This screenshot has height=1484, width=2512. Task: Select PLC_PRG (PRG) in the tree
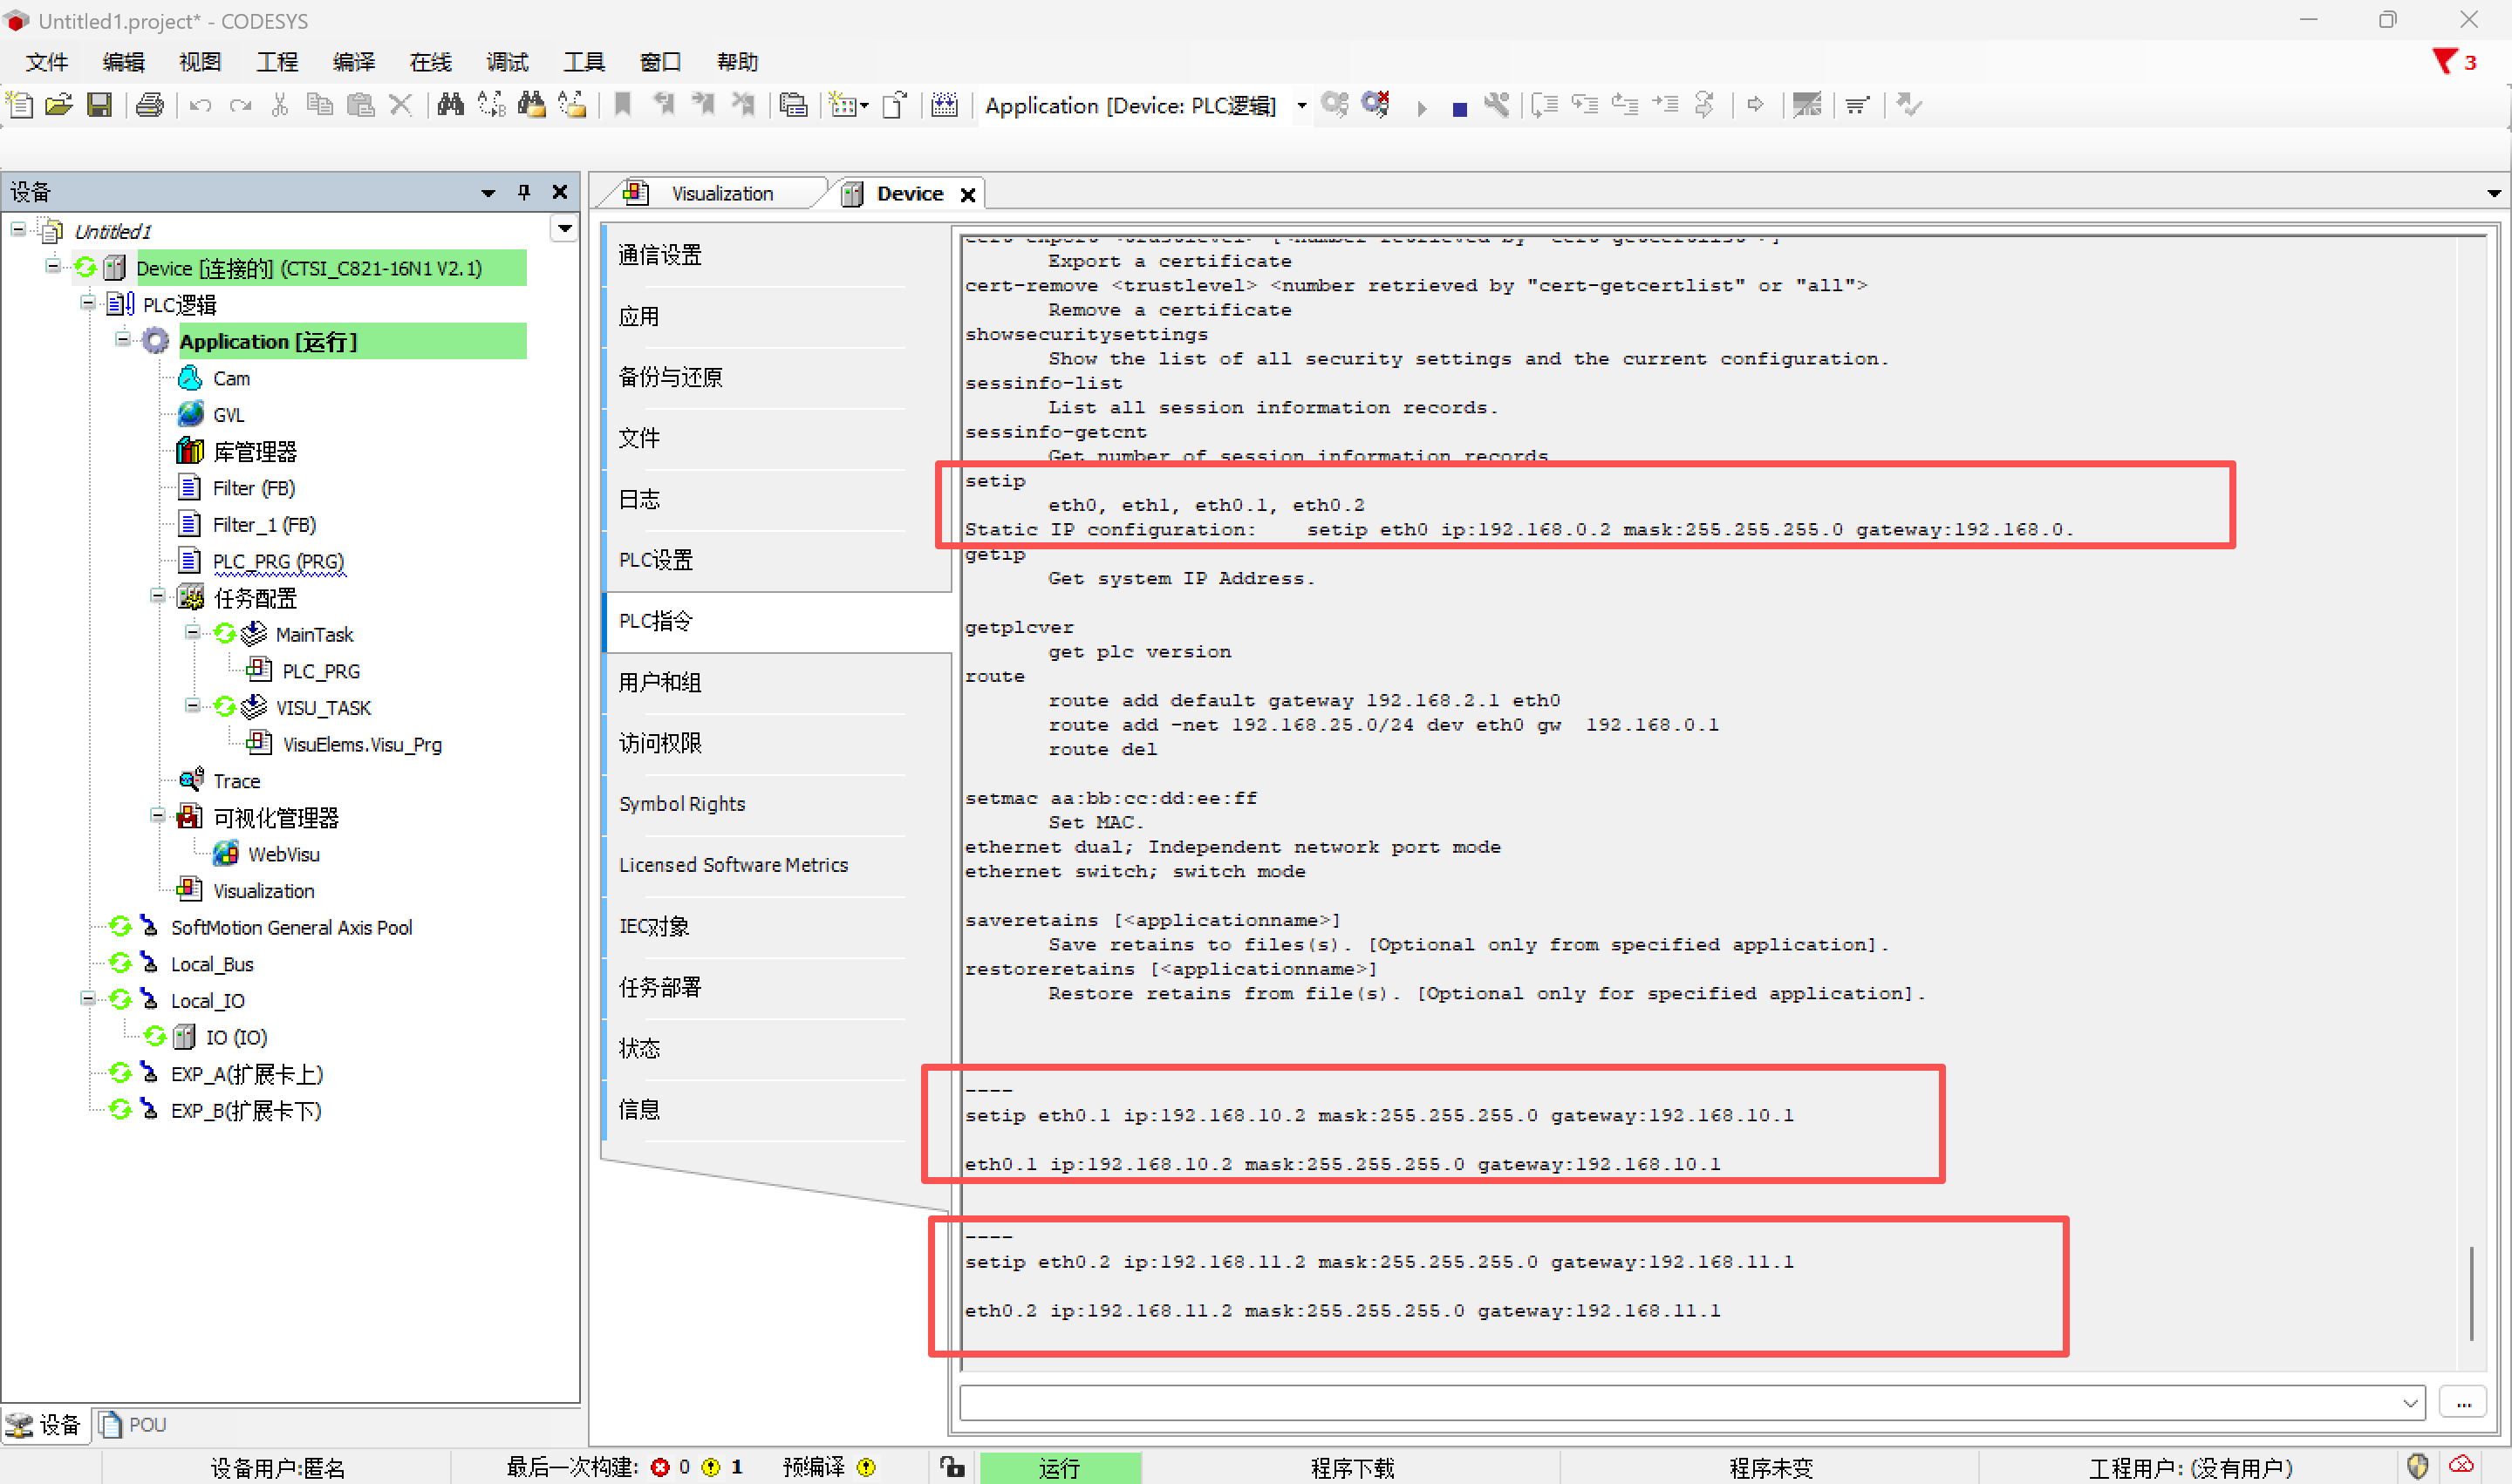point(278,562)
